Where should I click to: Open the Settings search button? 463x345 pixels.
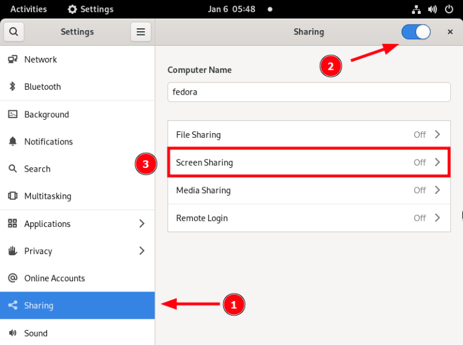pos(14,31)
